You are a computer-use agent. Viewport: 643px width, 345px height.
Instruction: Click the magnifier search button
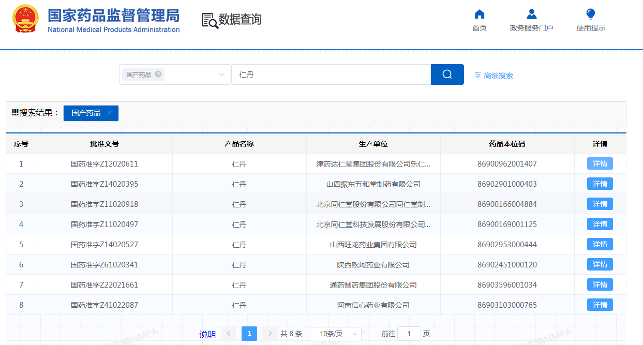[x=447, y=74]
